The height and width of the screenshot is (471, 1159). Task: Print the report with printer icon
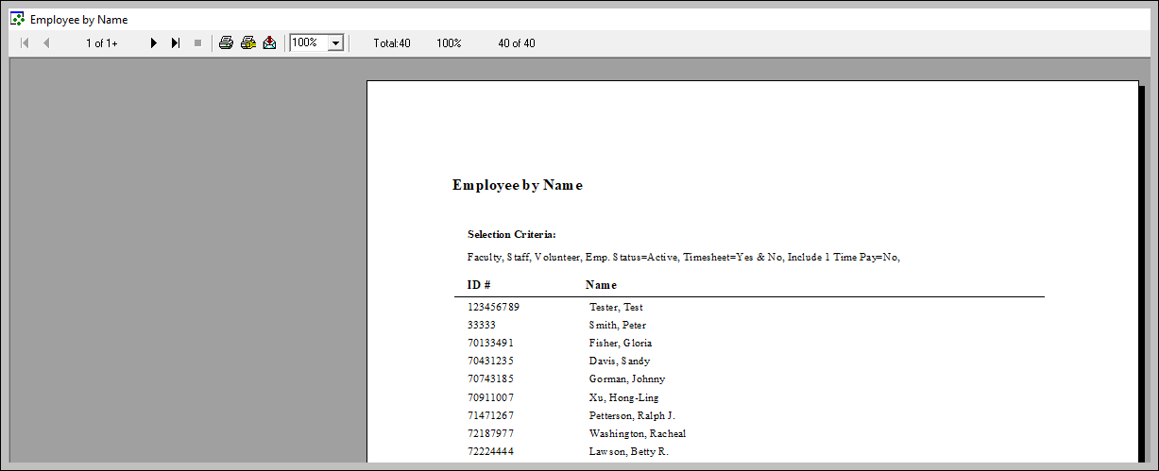(226, 43)
